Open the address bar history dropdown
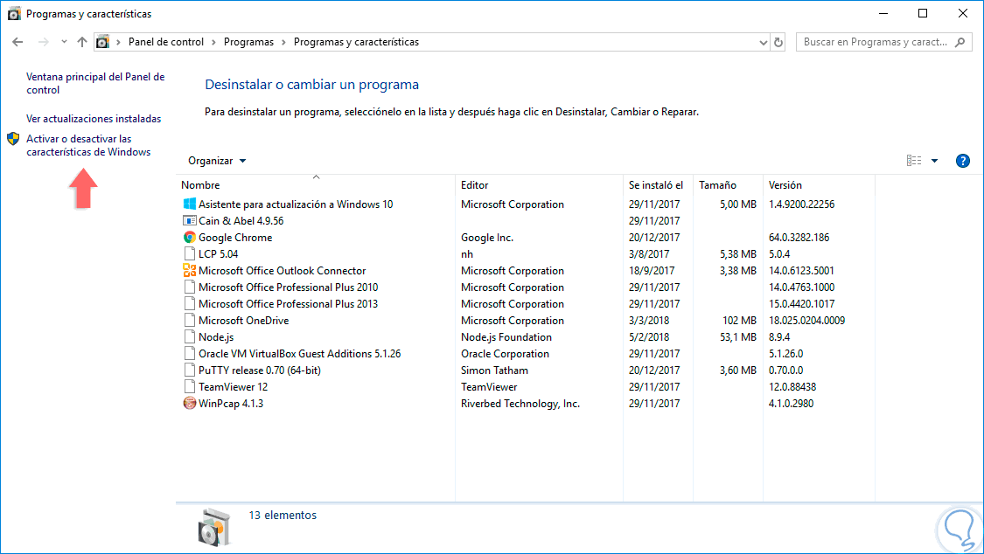984x554 pixels. coord(763,43)
